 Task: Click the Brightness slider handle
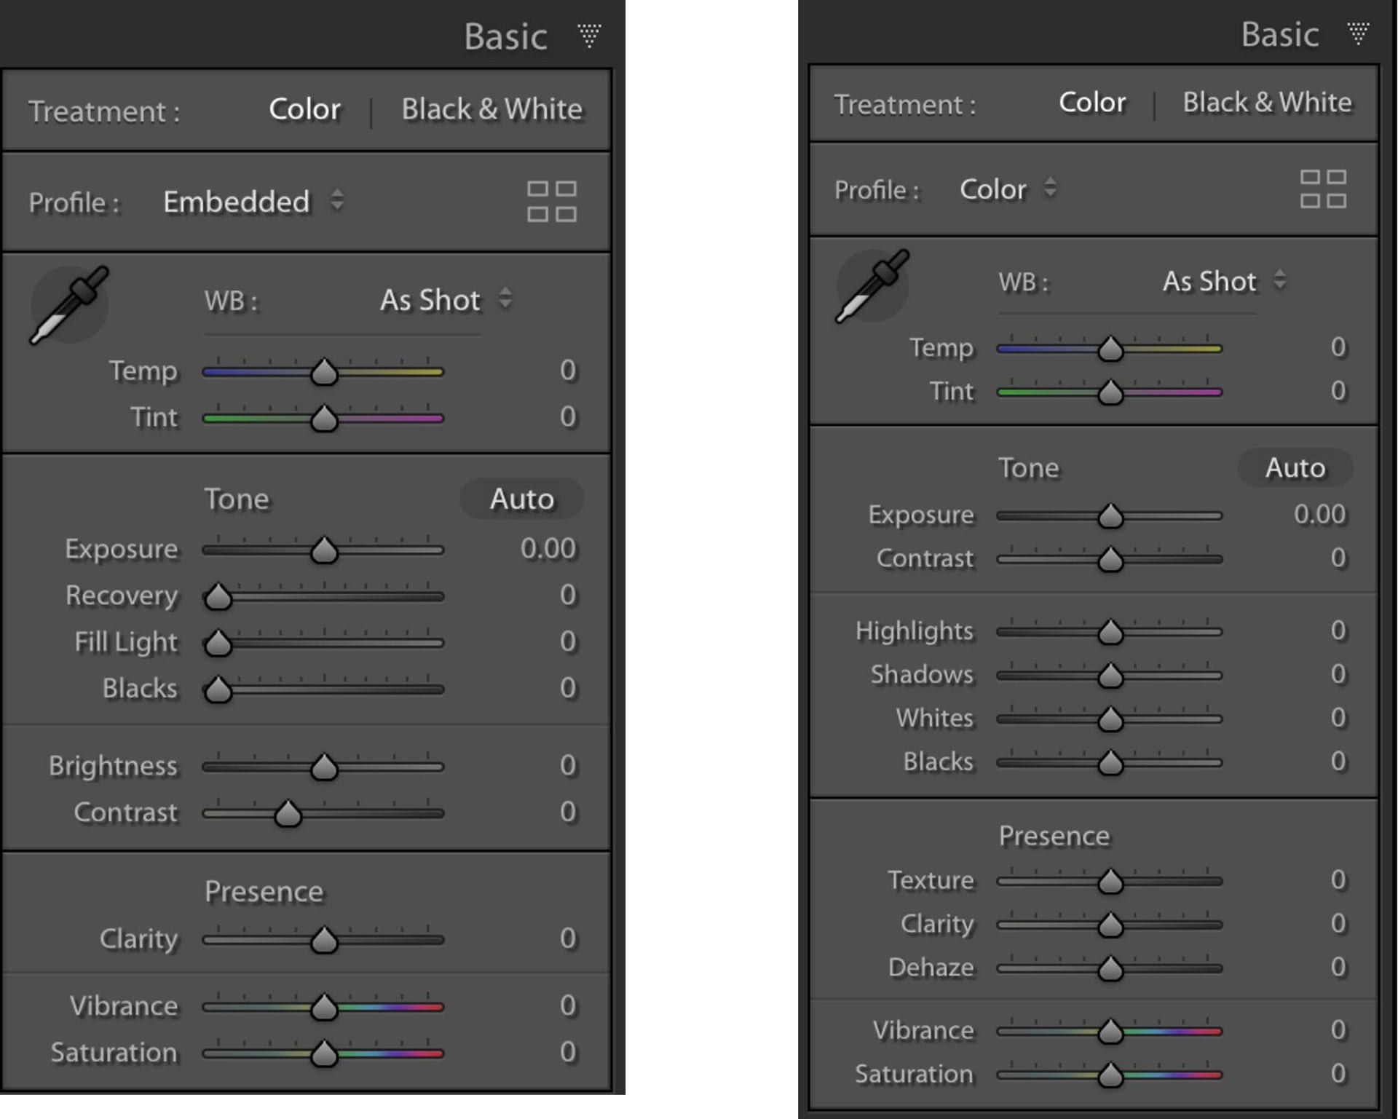point(324,767)
